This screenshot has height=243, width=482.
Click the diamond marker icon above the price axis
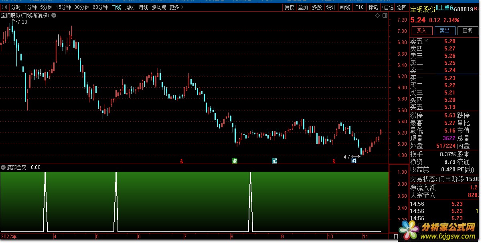tap(377, 16)
